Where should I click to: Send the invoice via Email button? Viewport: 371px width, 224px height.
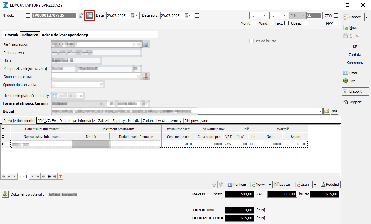click(355, 73)
